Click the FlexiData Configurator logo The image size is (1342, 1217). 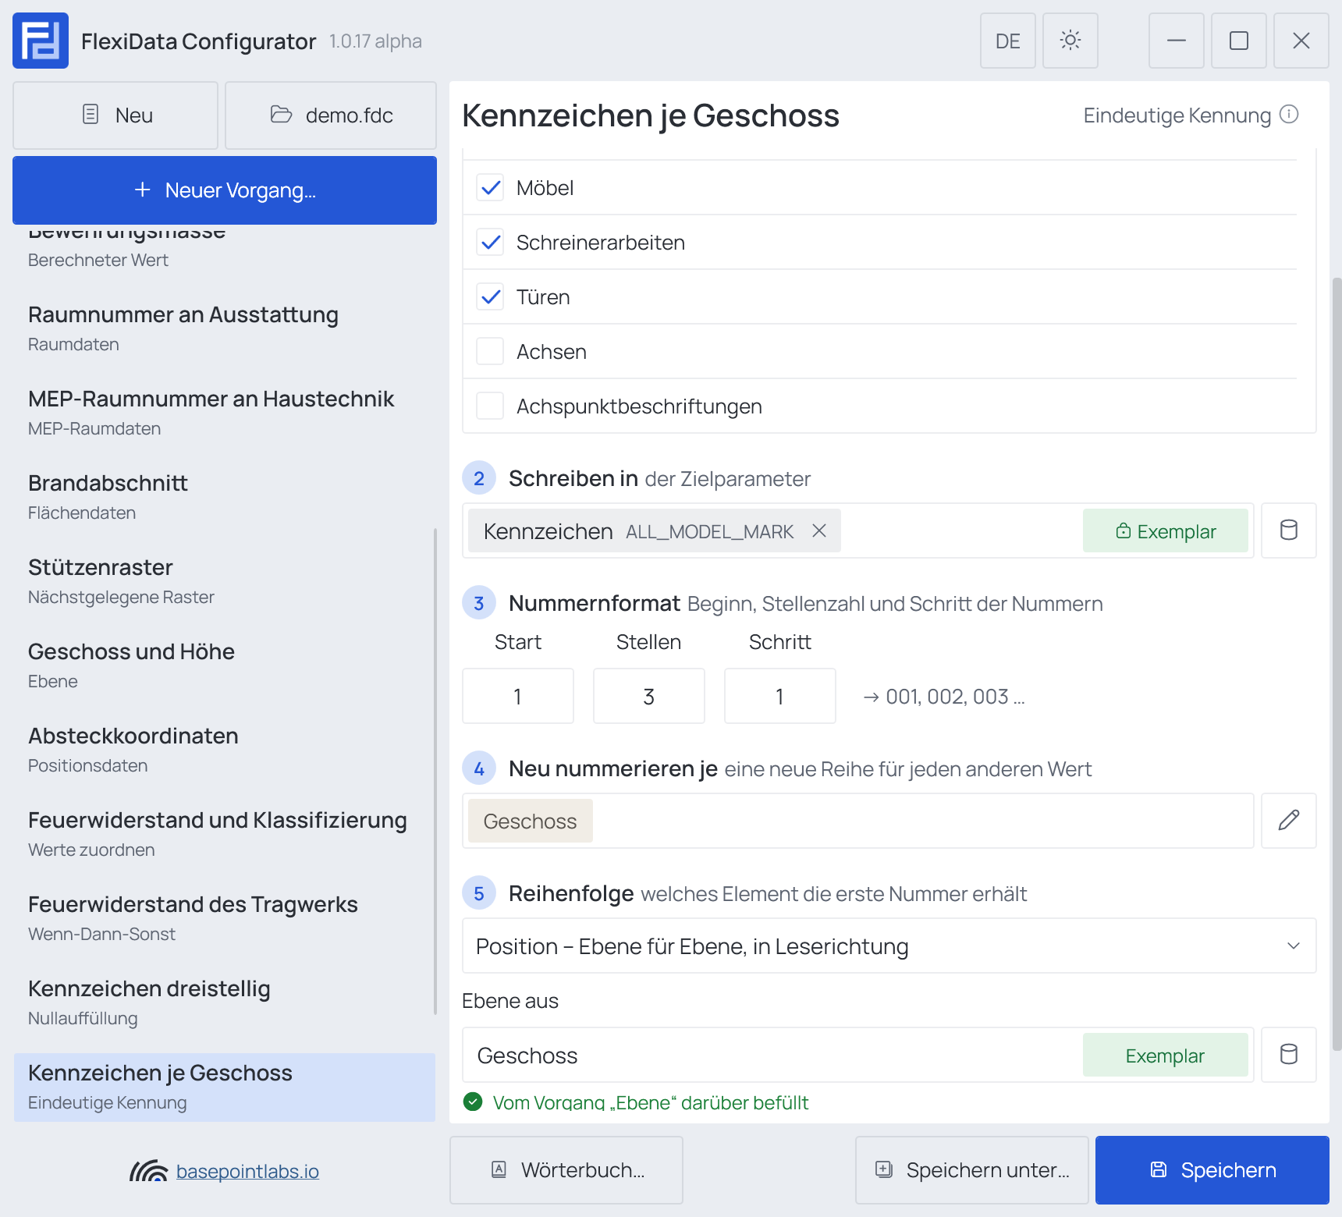point(41,41)
